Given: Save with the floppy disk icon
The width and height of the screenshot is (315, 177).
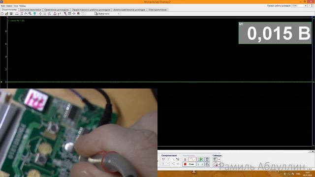Looking at the screenshot, I should pos(11,14).
